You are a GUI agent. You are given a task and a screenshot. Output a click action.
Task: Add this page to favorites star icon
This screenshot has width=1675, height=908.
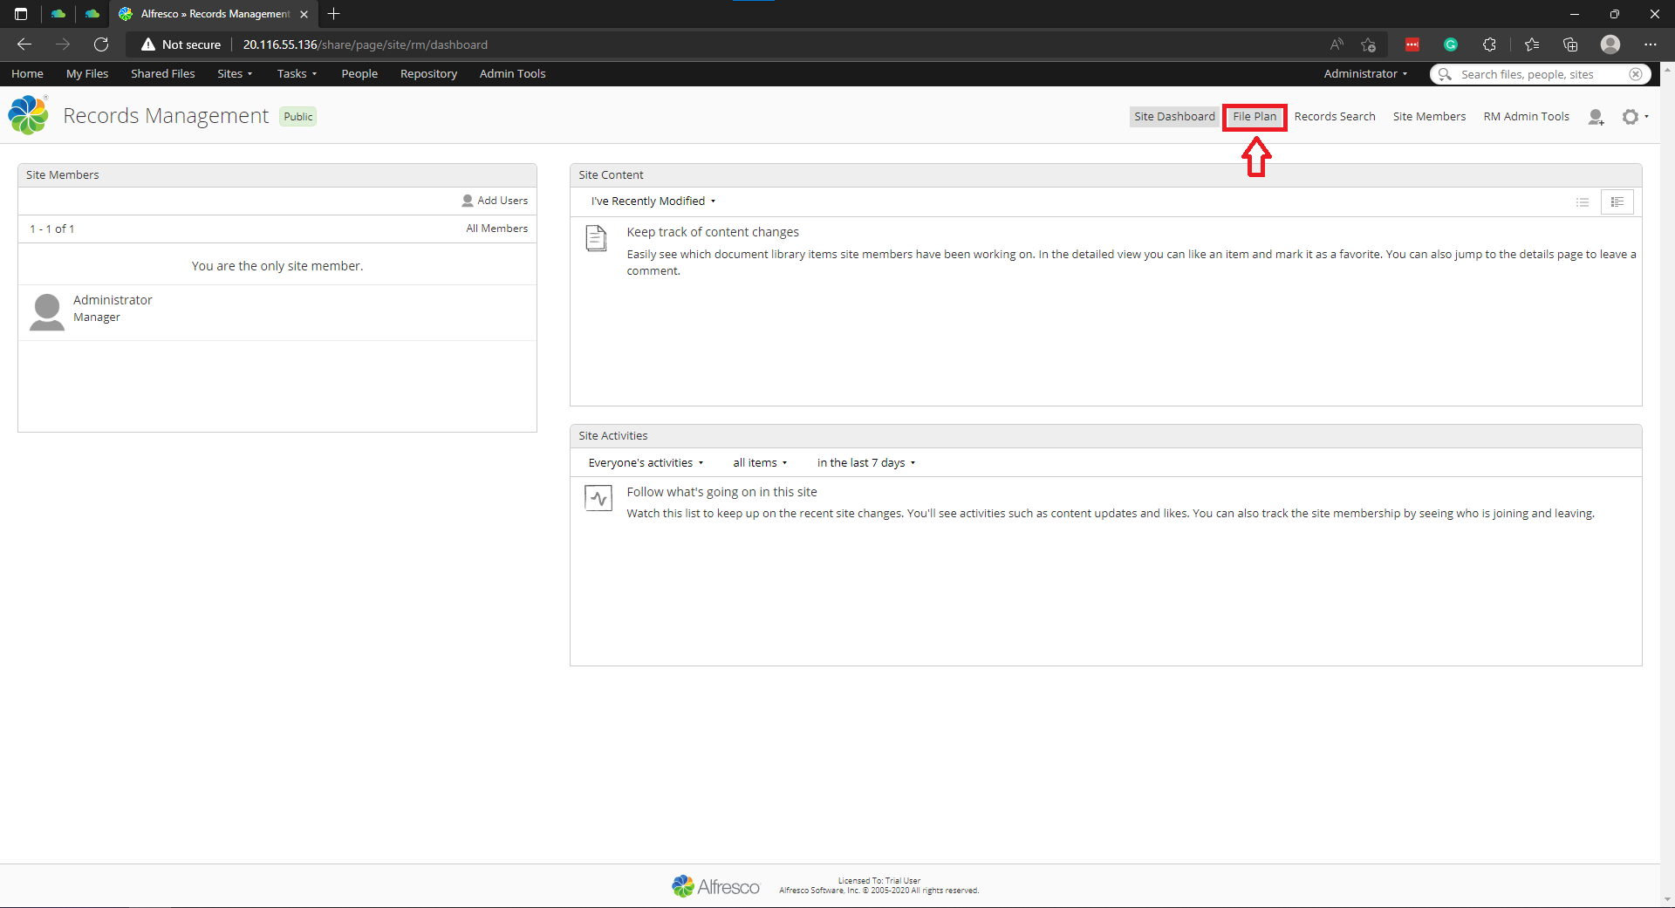click(1368, 44)
